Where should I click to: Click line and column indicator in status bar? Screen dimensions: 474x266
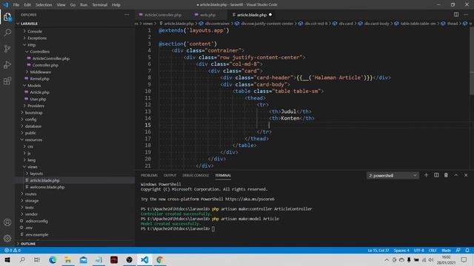click(x=378, y=250)
